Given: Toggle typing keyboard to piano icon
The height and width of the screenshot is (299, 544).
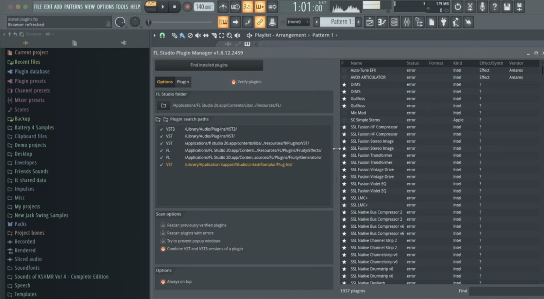Looking at the screenshot, I should [x=223, y=22].
